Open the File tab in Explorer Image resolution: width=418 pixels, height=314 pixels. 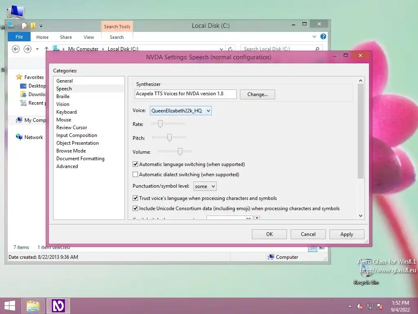coord(19,37)
